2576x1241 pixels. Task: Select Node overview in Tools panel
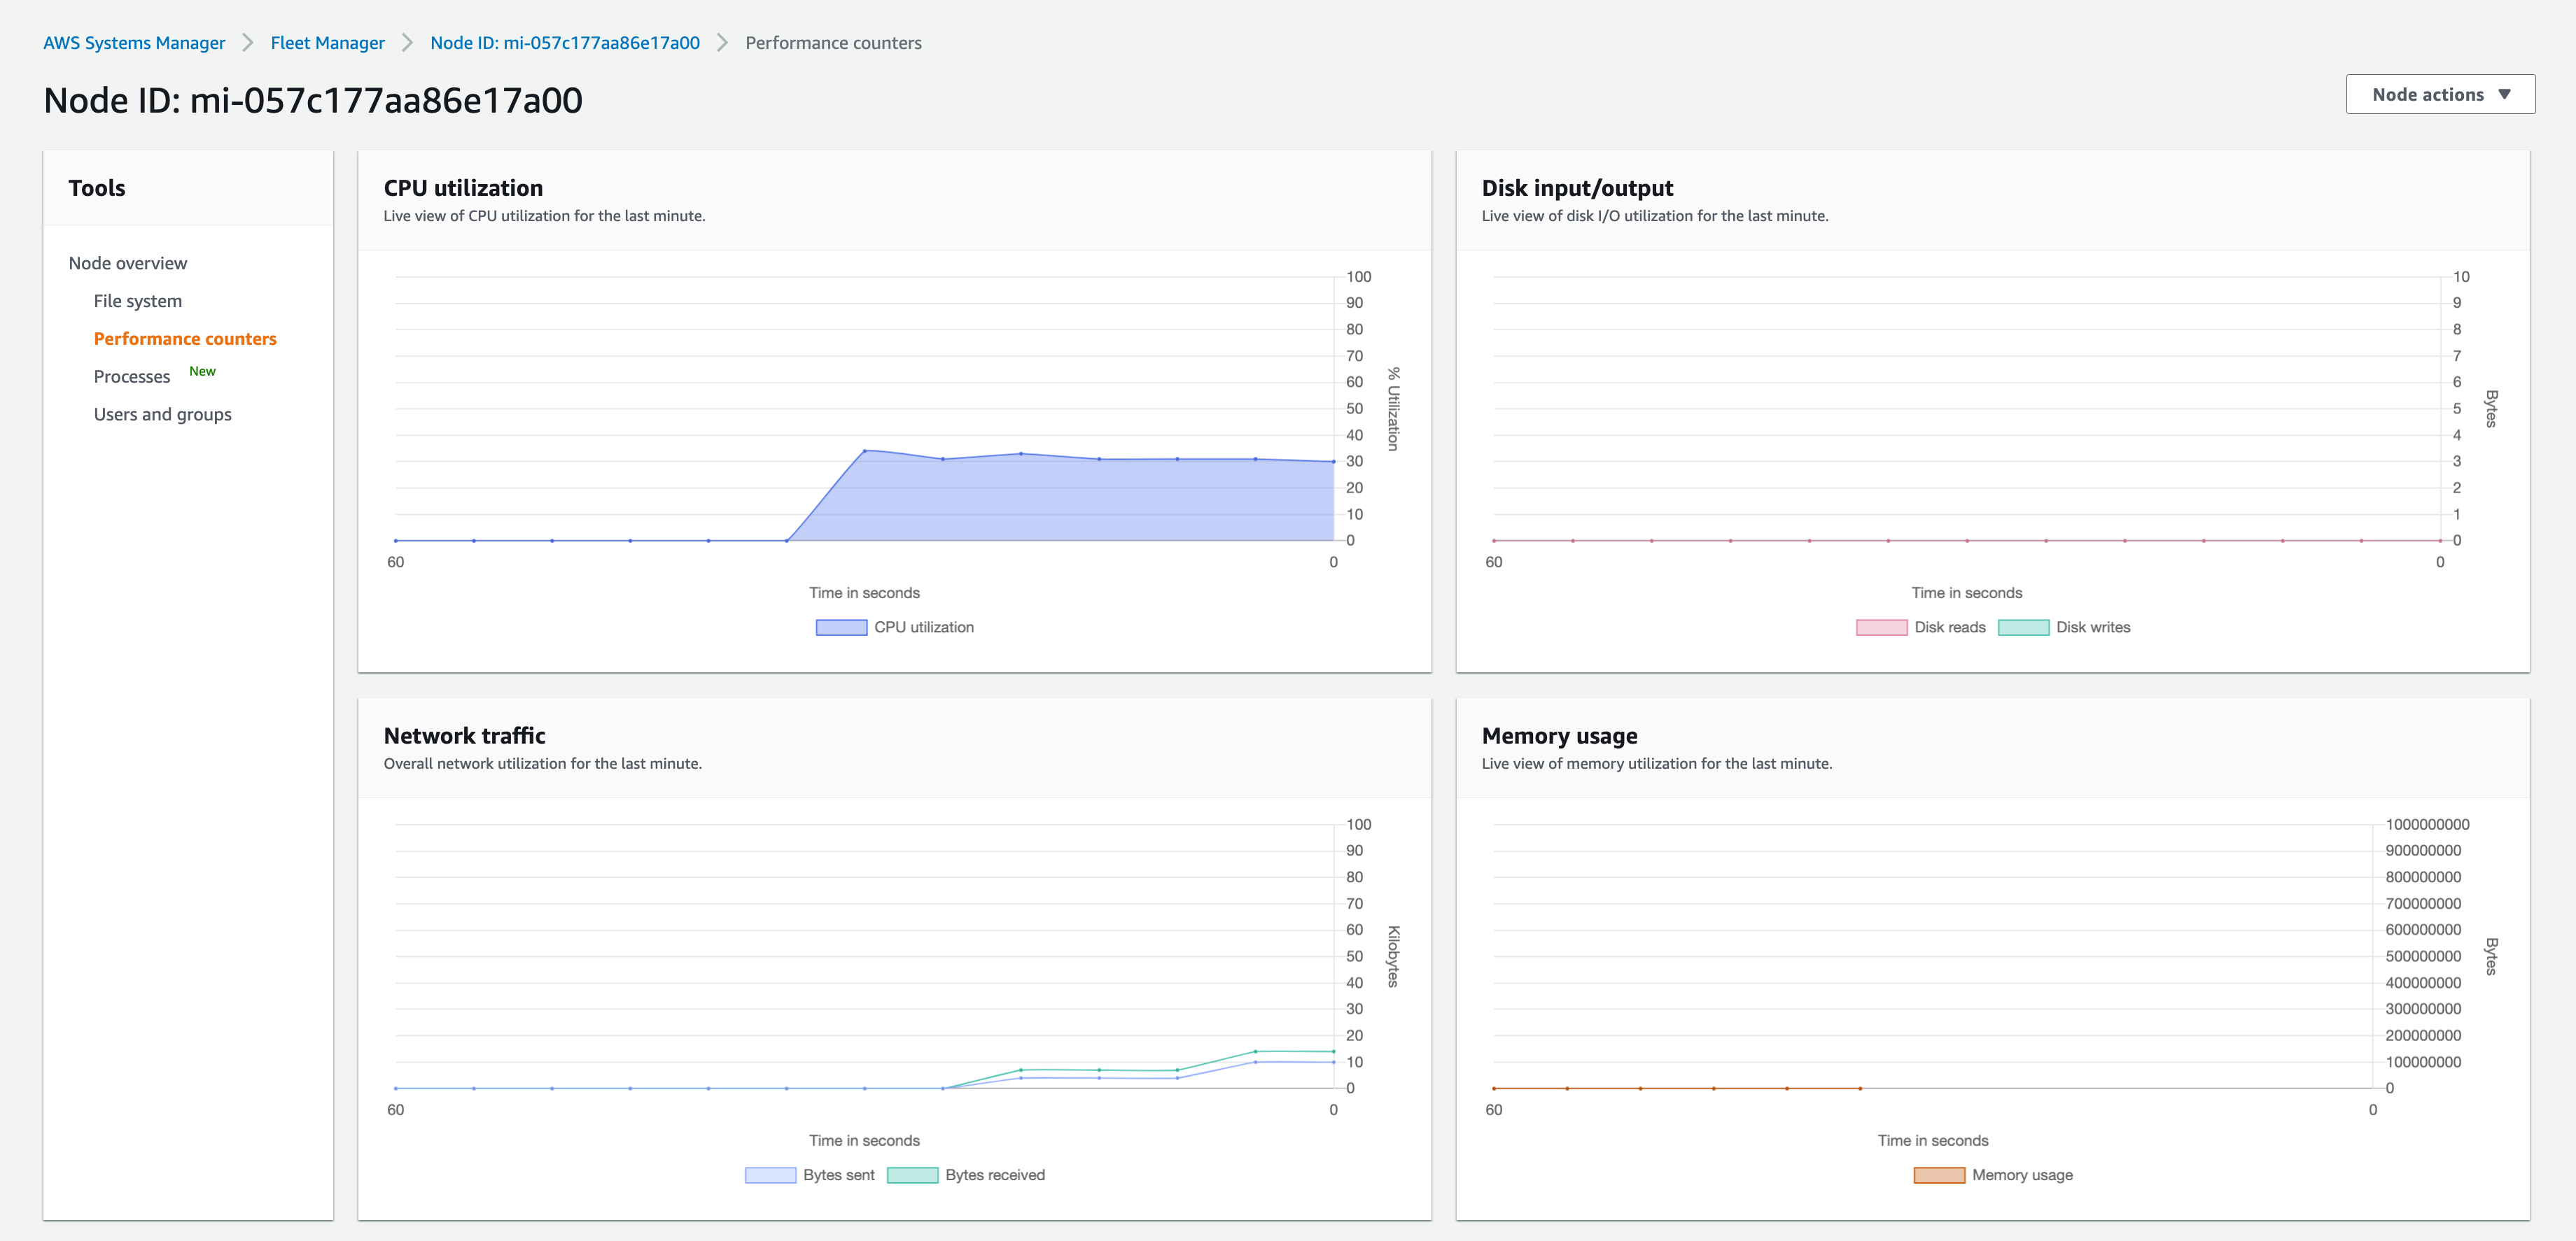[x=128, y=263]
